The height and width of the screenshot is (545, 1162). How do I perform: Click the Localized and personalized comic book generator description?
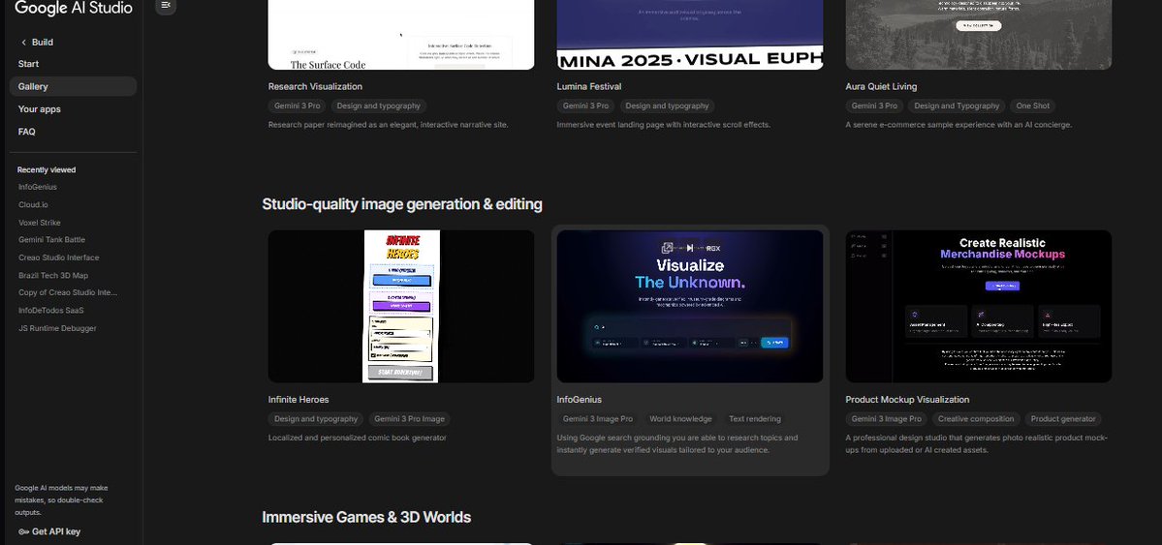click(358, 438)
